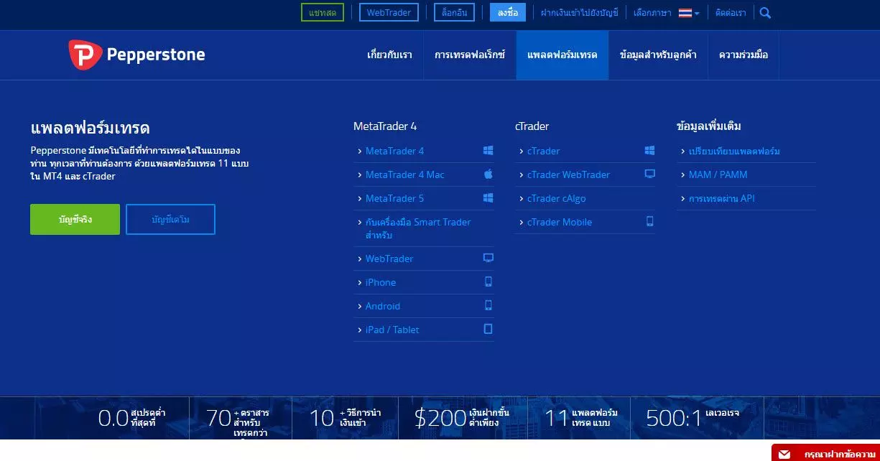Open the search magnifier icon
This screenshot has height=461, width=880.
tap(765, 12)
